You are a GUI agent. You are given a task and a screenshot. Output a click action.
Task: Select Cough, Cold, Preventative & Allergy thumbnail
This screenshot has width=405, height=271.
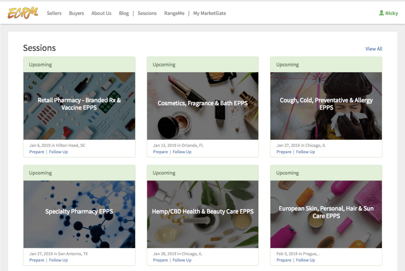tap(326, 106)
